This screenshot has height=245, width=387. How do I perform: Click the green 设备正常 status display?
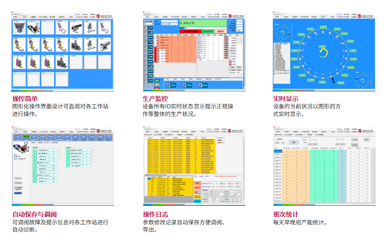tap(201, 23)
